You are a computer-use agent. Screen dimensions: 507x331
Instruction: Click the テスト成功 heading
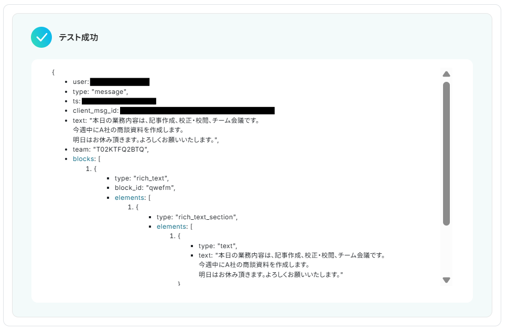tap(78, 38)
